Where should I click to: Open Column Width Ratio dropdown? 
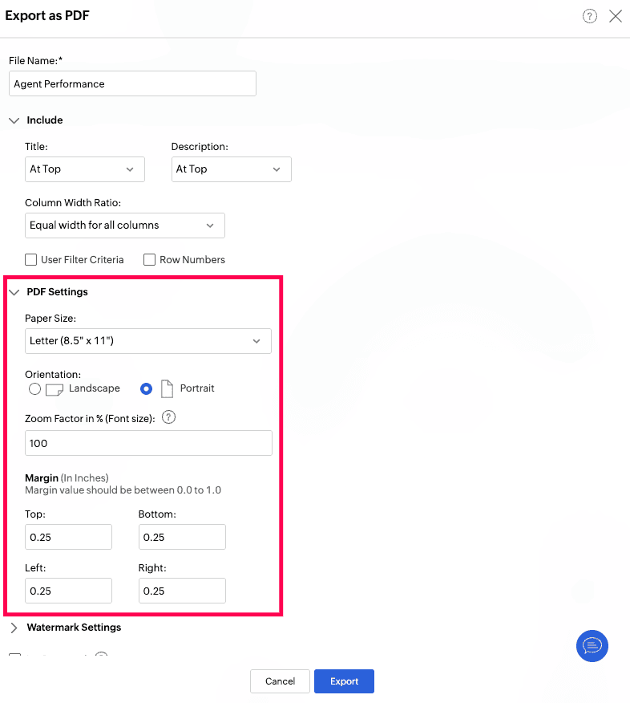(125, 225)
